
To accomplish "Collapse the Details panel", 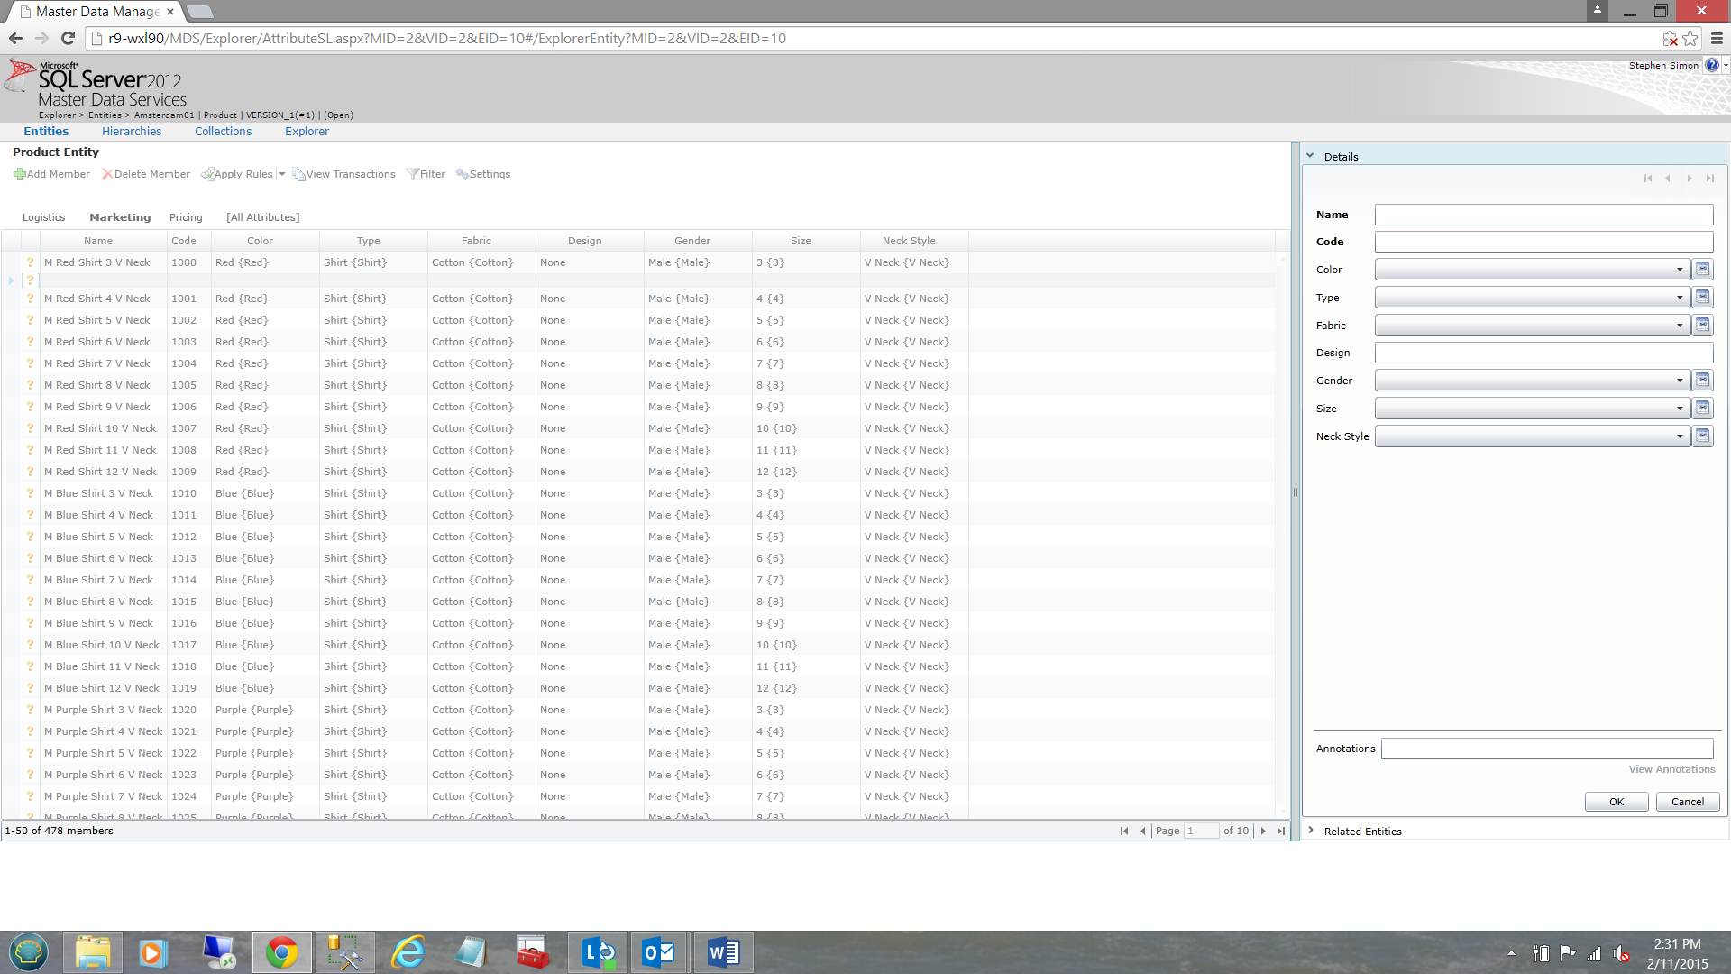I will pos(1311,155).
